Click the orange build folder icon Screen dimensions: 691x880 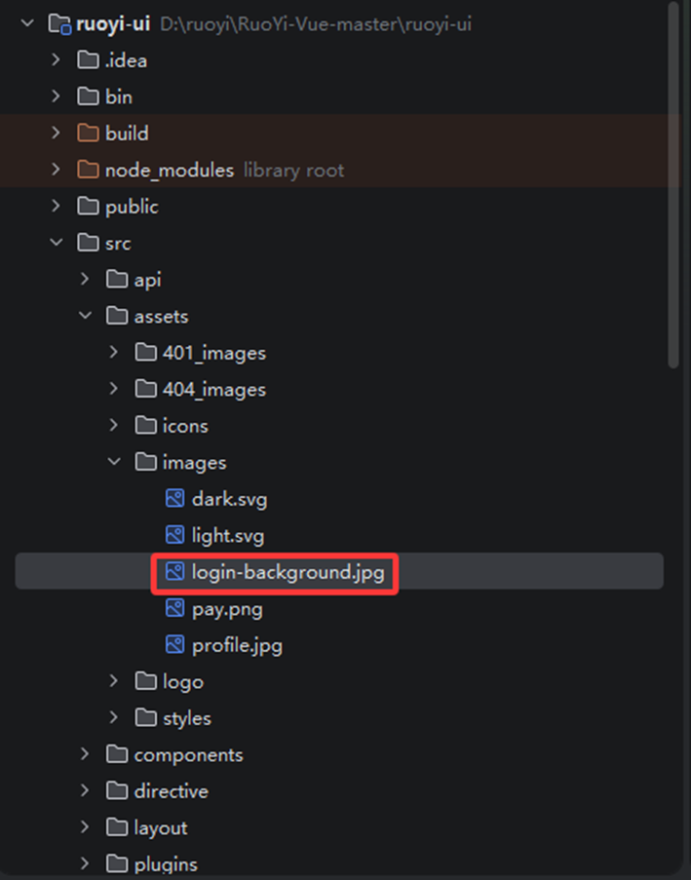tap(88, 133)
